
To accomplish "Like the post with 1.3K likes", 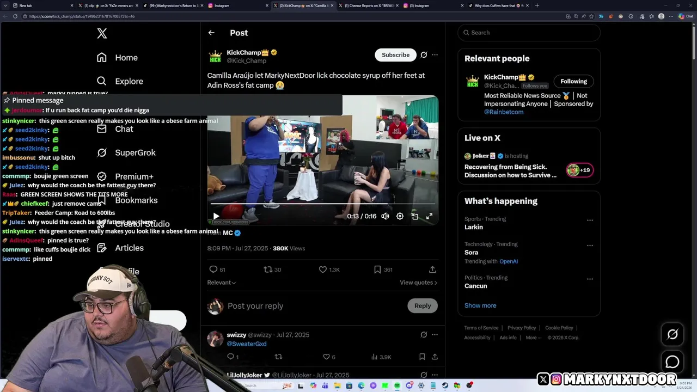I will click(x=329, y=269).
